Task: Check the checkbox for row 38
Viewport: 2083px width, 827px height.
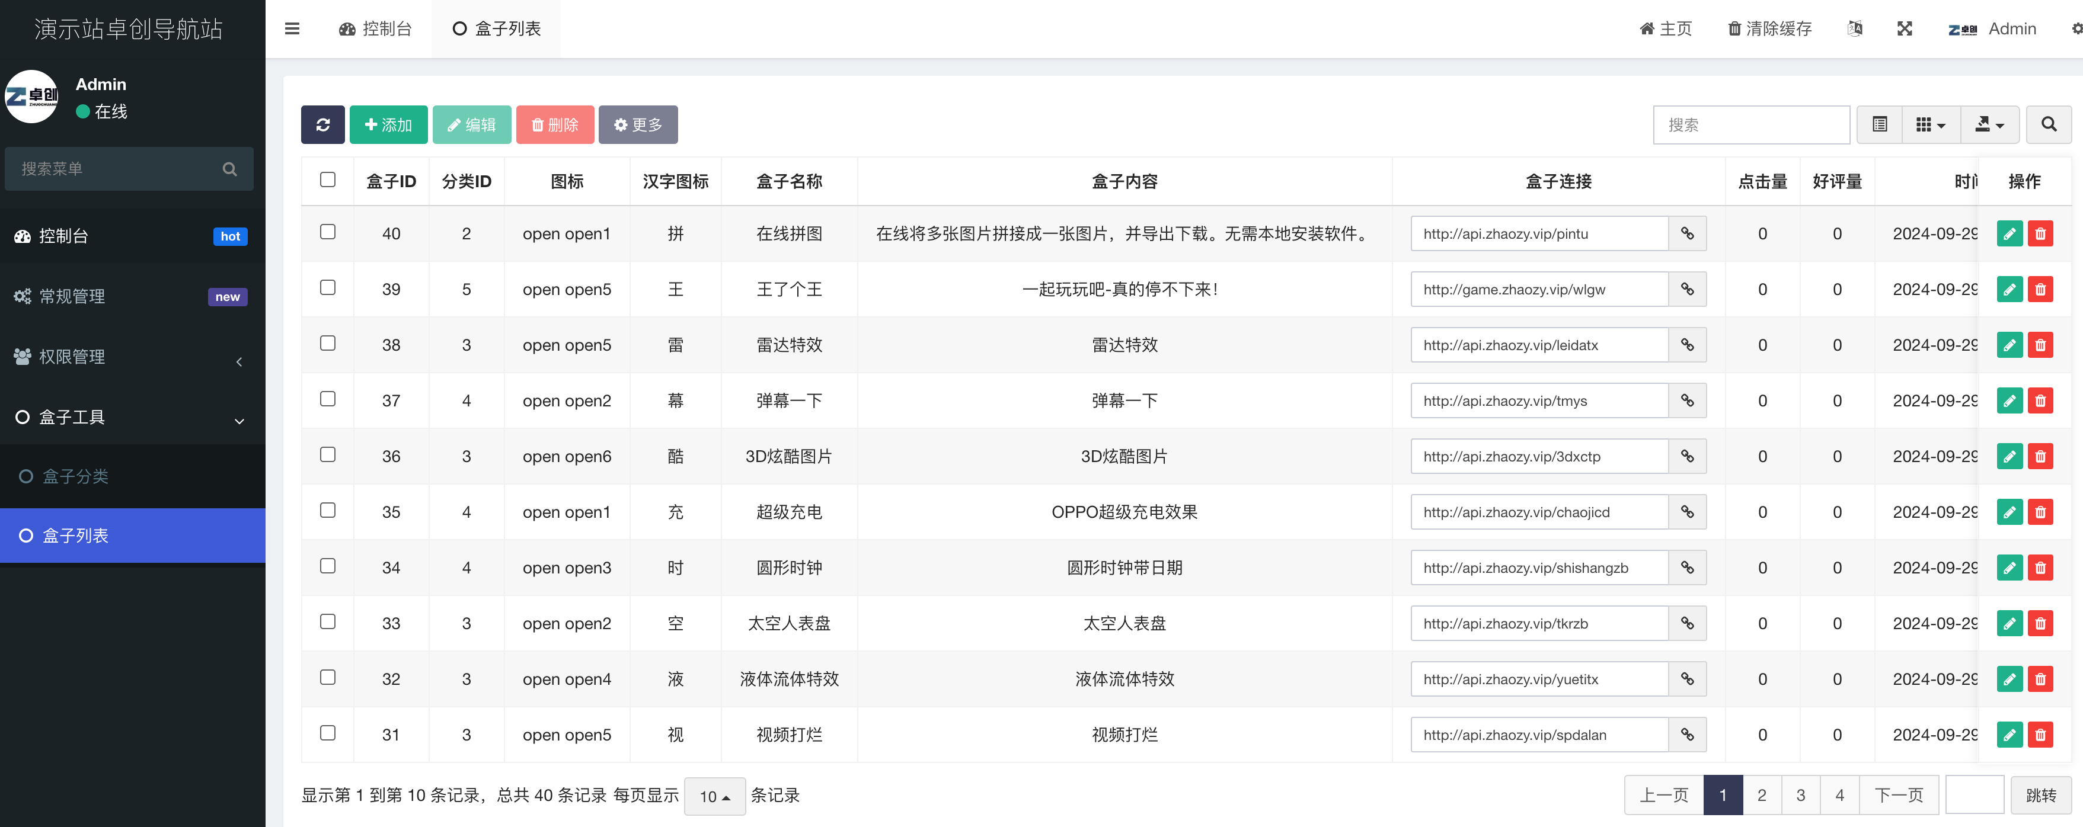Action: pos(327,344)
